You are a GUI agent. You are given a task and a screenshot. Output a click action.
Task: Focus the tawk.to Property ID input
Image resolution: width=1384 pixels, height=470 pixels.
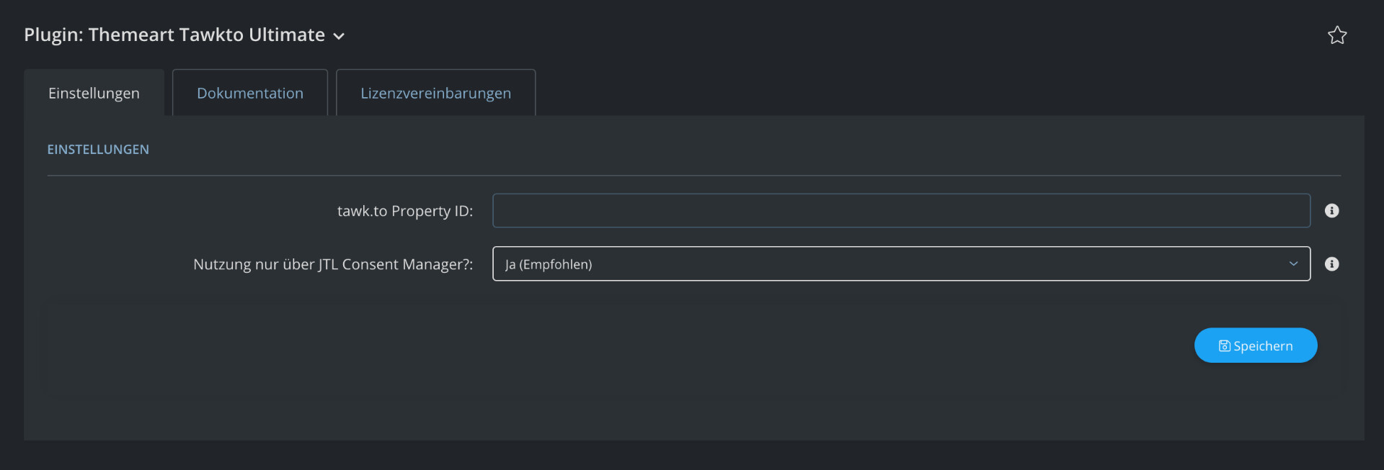coord(900,211)
